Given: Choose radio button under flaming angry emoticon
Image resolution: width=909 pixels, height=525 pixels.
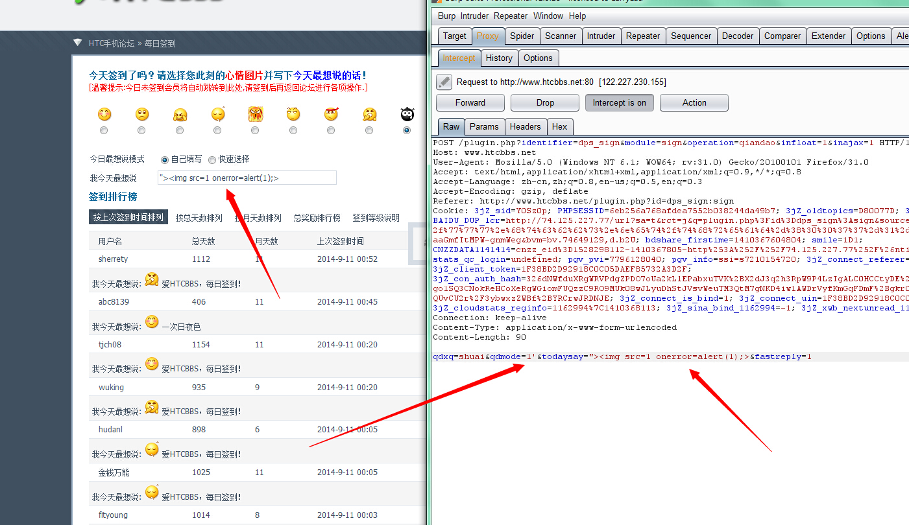Looking at the screenshot, I should [x=255, y=130].
